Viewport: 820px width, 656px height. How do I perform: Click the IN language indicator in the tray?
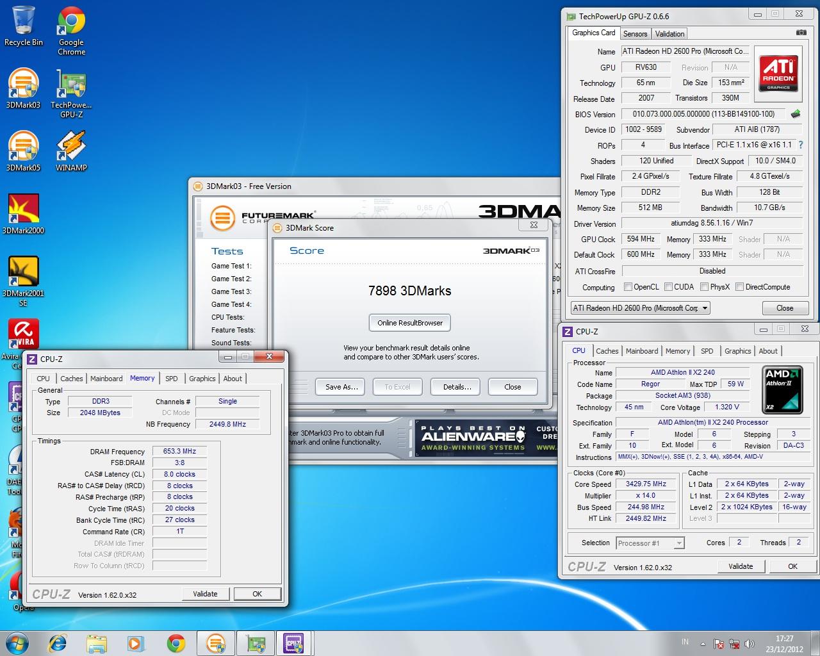[685, 642]
